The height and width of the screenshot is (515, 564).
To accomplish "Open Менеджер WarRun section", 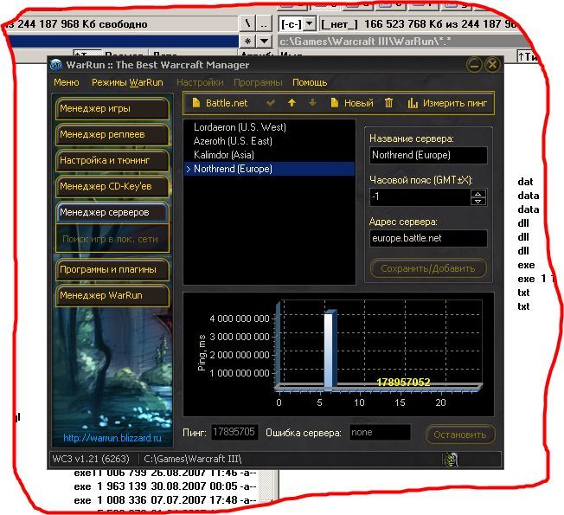I will (112, 295).
